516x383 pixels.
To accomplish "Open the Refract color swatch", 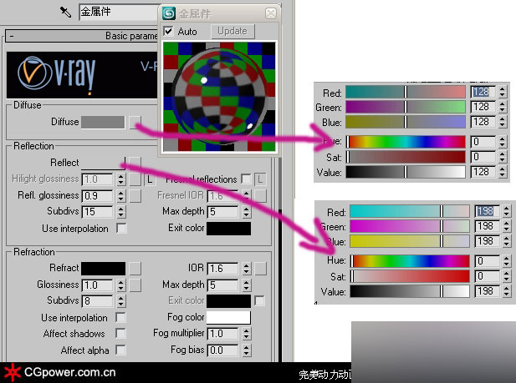I will (103, 269).
